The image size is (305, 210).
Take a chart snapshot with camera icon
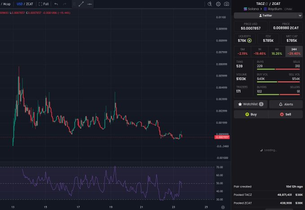point(227,4)
